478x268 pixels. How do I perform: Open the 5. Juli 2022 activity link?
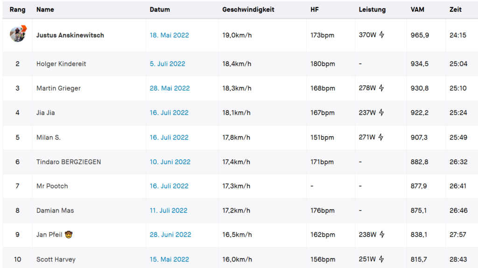coord(168,64)
